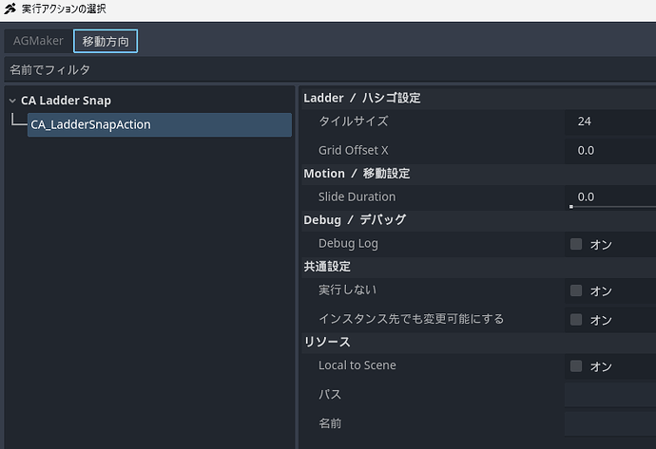Enable インスタンス先でも変更可能にする checkbox
Screen dimensions: 656x449
tap(576, 320)
